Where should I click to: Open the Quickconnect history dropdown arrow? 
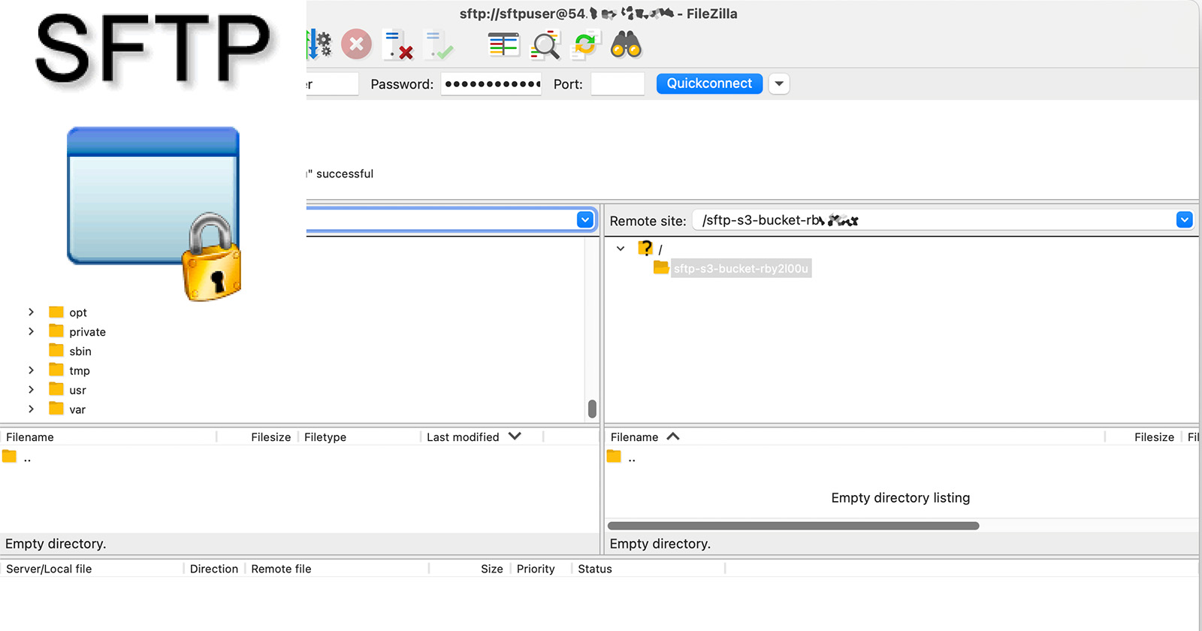(x=779, y=83)
